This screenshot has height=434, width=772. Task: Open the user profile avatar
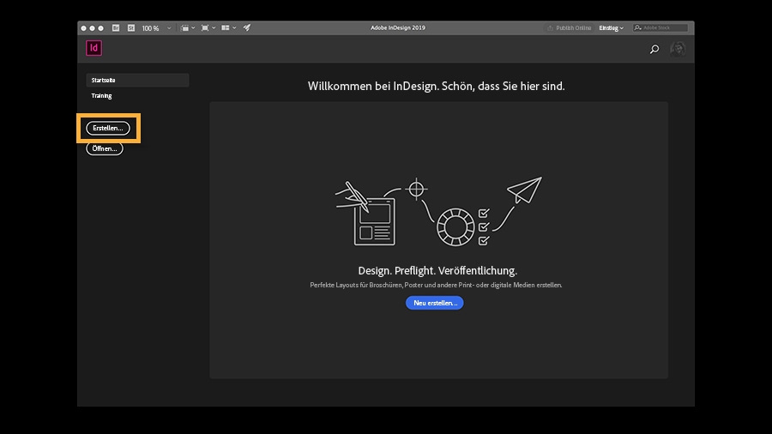pos(678,48)
